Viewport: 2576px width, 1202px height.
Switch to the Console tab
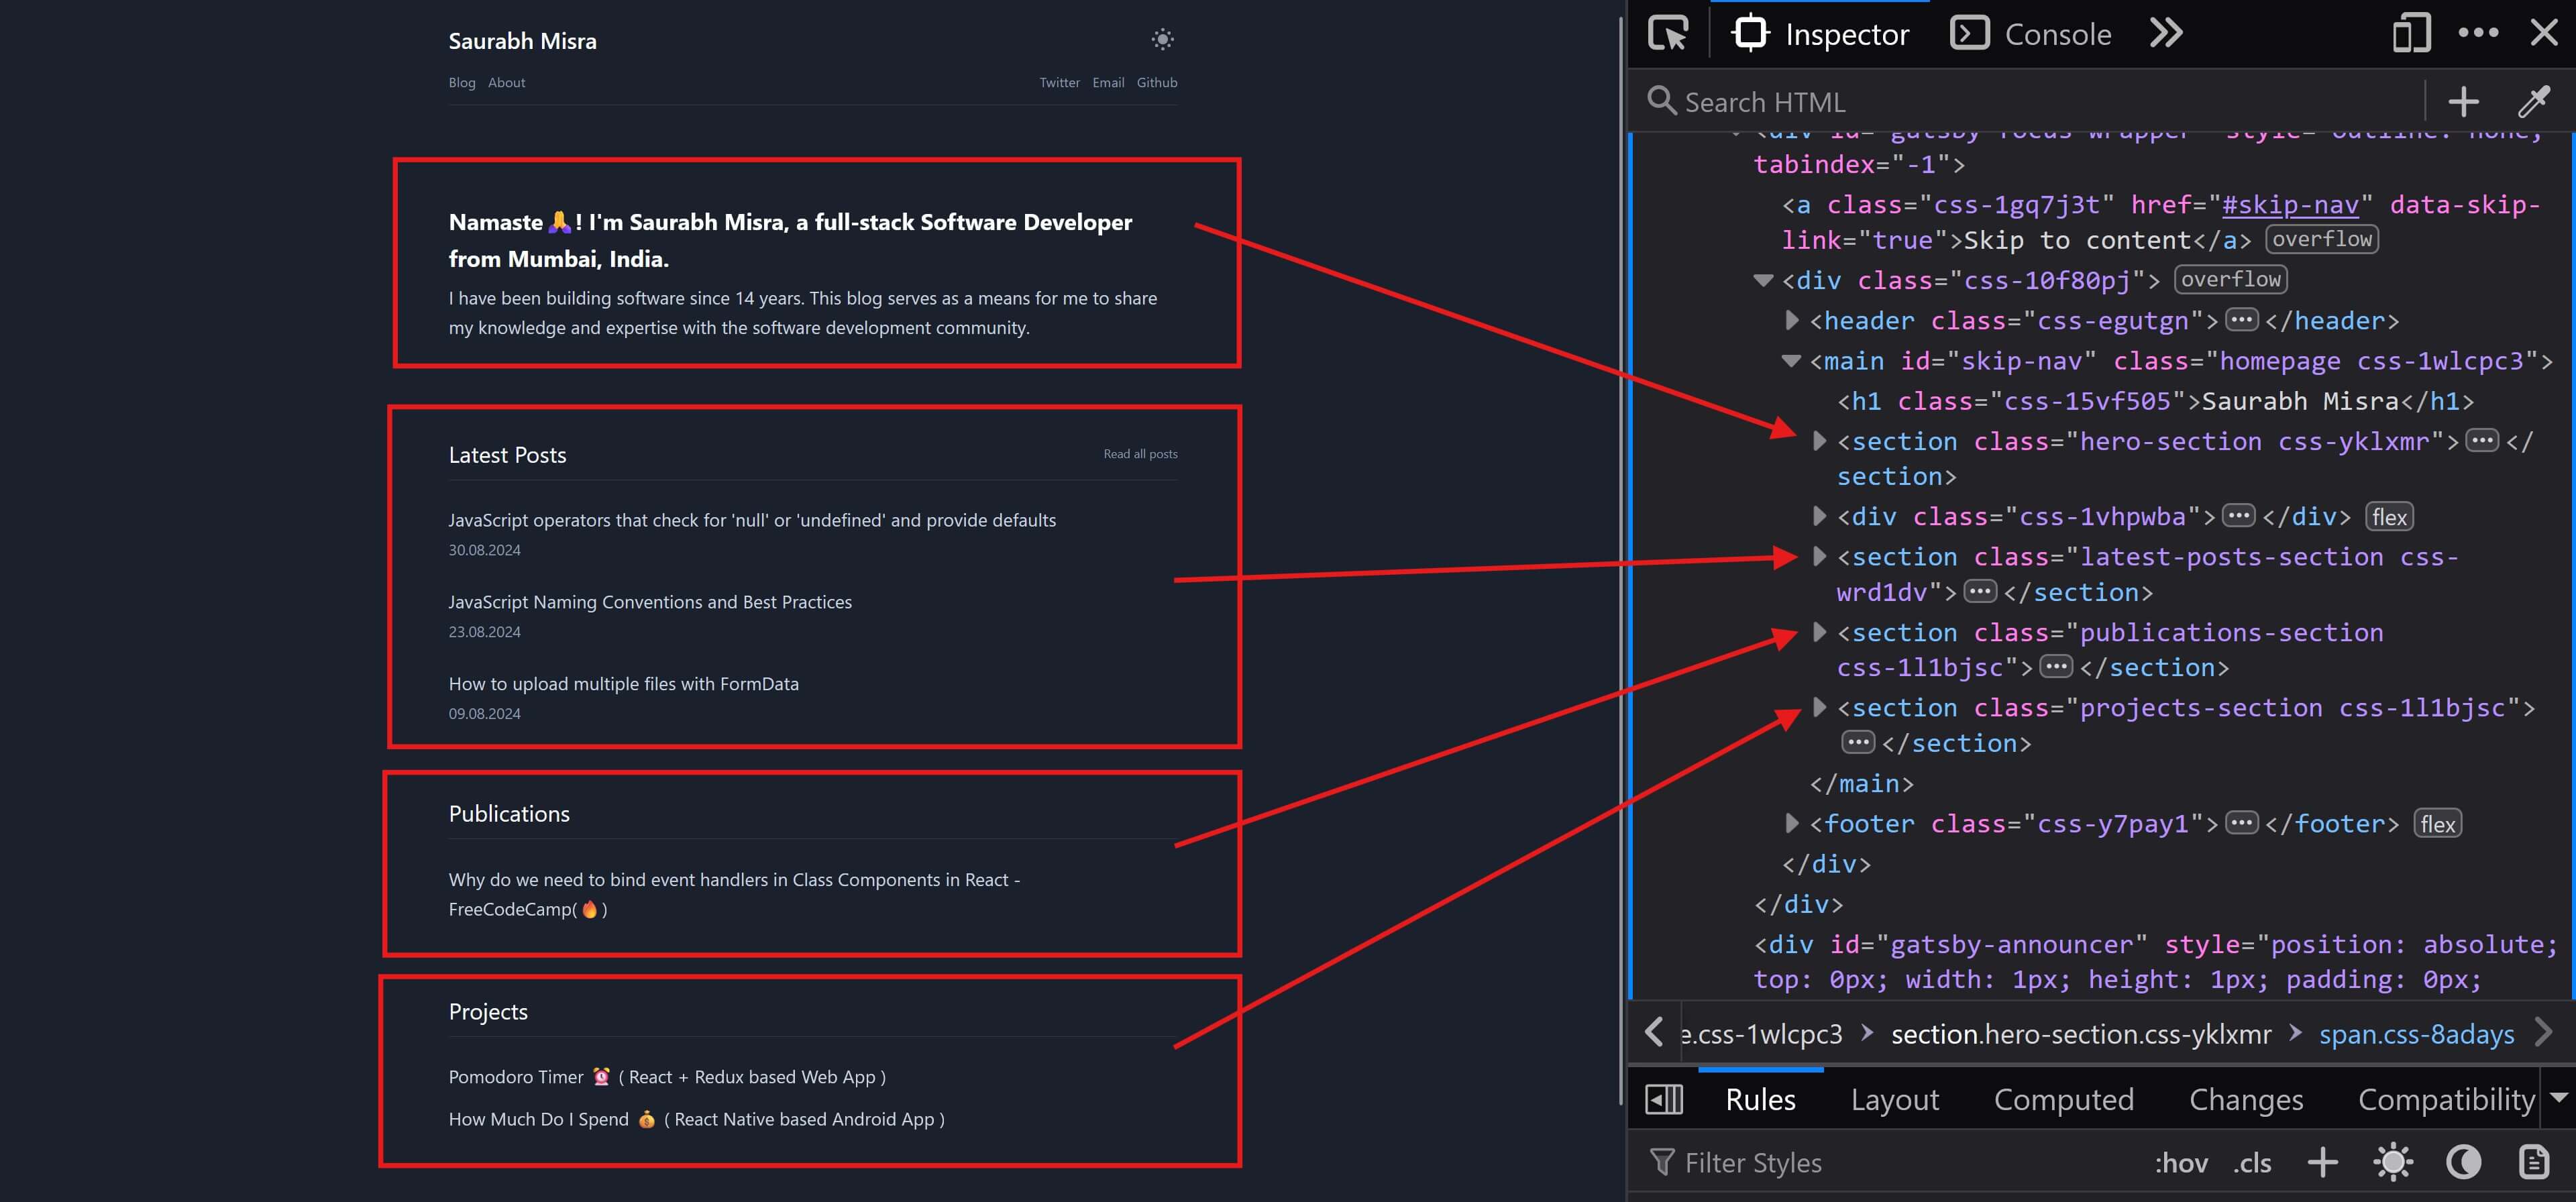pyautogui.click(x=2031, y=34)
